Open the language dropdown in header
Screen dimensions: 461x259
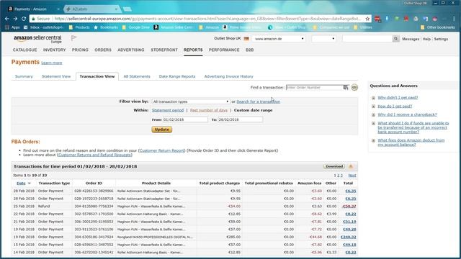323,39
